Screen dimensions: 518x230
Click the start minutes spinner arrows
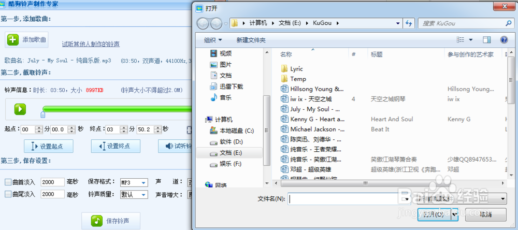39,130
